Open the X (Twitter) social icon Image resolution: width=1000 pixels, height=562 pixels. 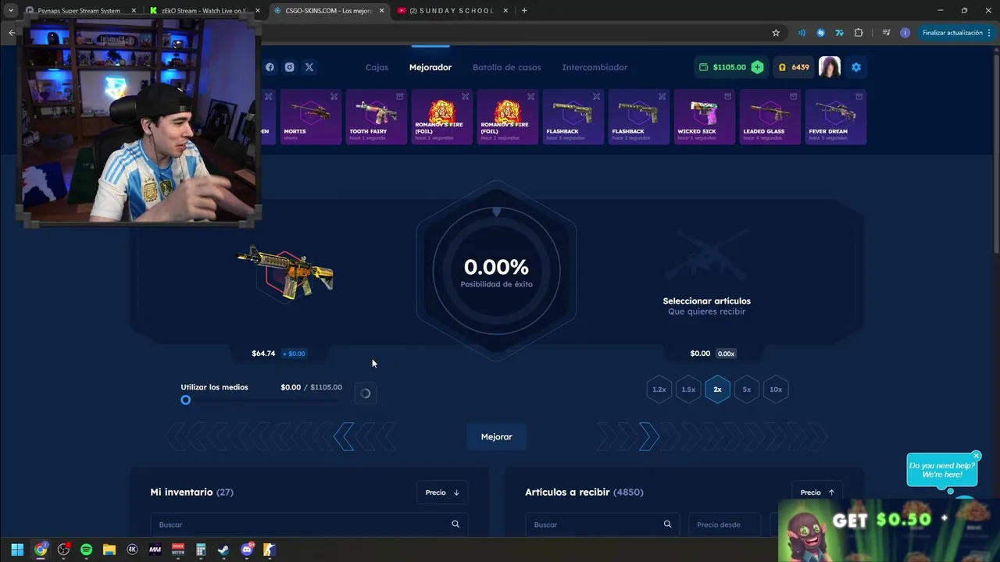(309, 67)
